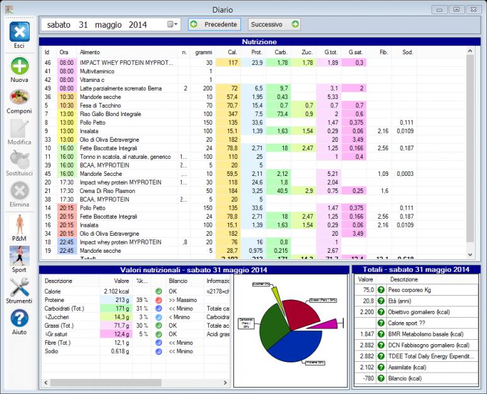Select the Riso Gallo Blond Integrale row
Image resolution: width=487 pixels, height=394 pixels.
[x=114, y=114]
